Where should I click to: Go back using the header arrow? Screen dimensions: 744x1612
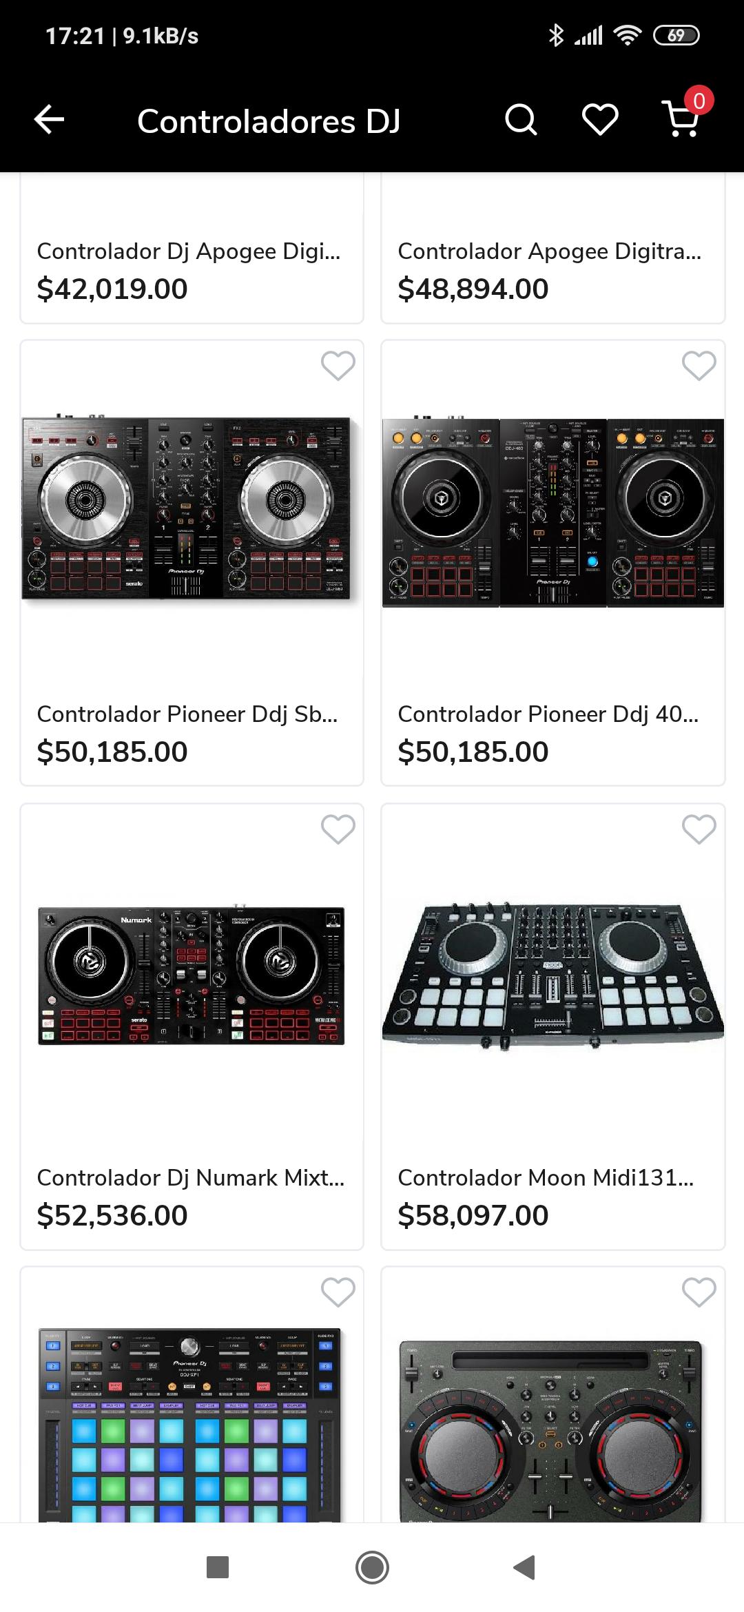[x=49, y=120]
